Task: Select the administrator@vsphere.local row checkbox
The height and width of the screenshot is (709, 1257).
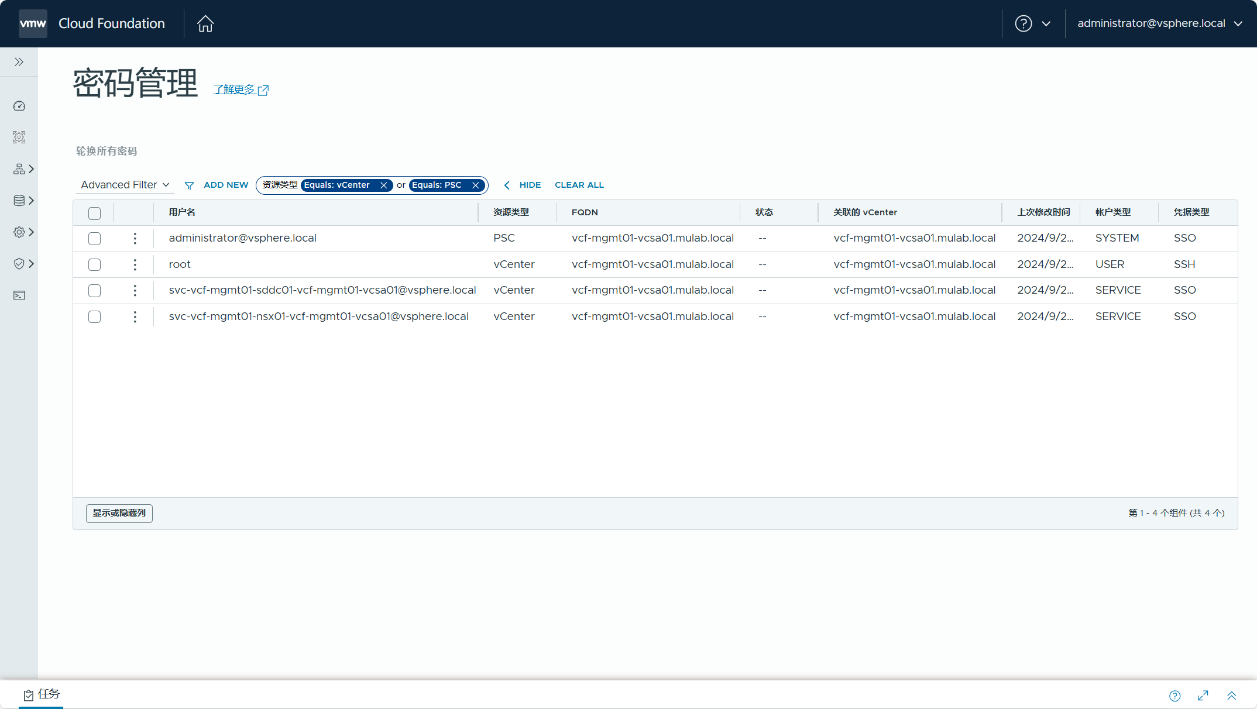Action: [94, 239]
